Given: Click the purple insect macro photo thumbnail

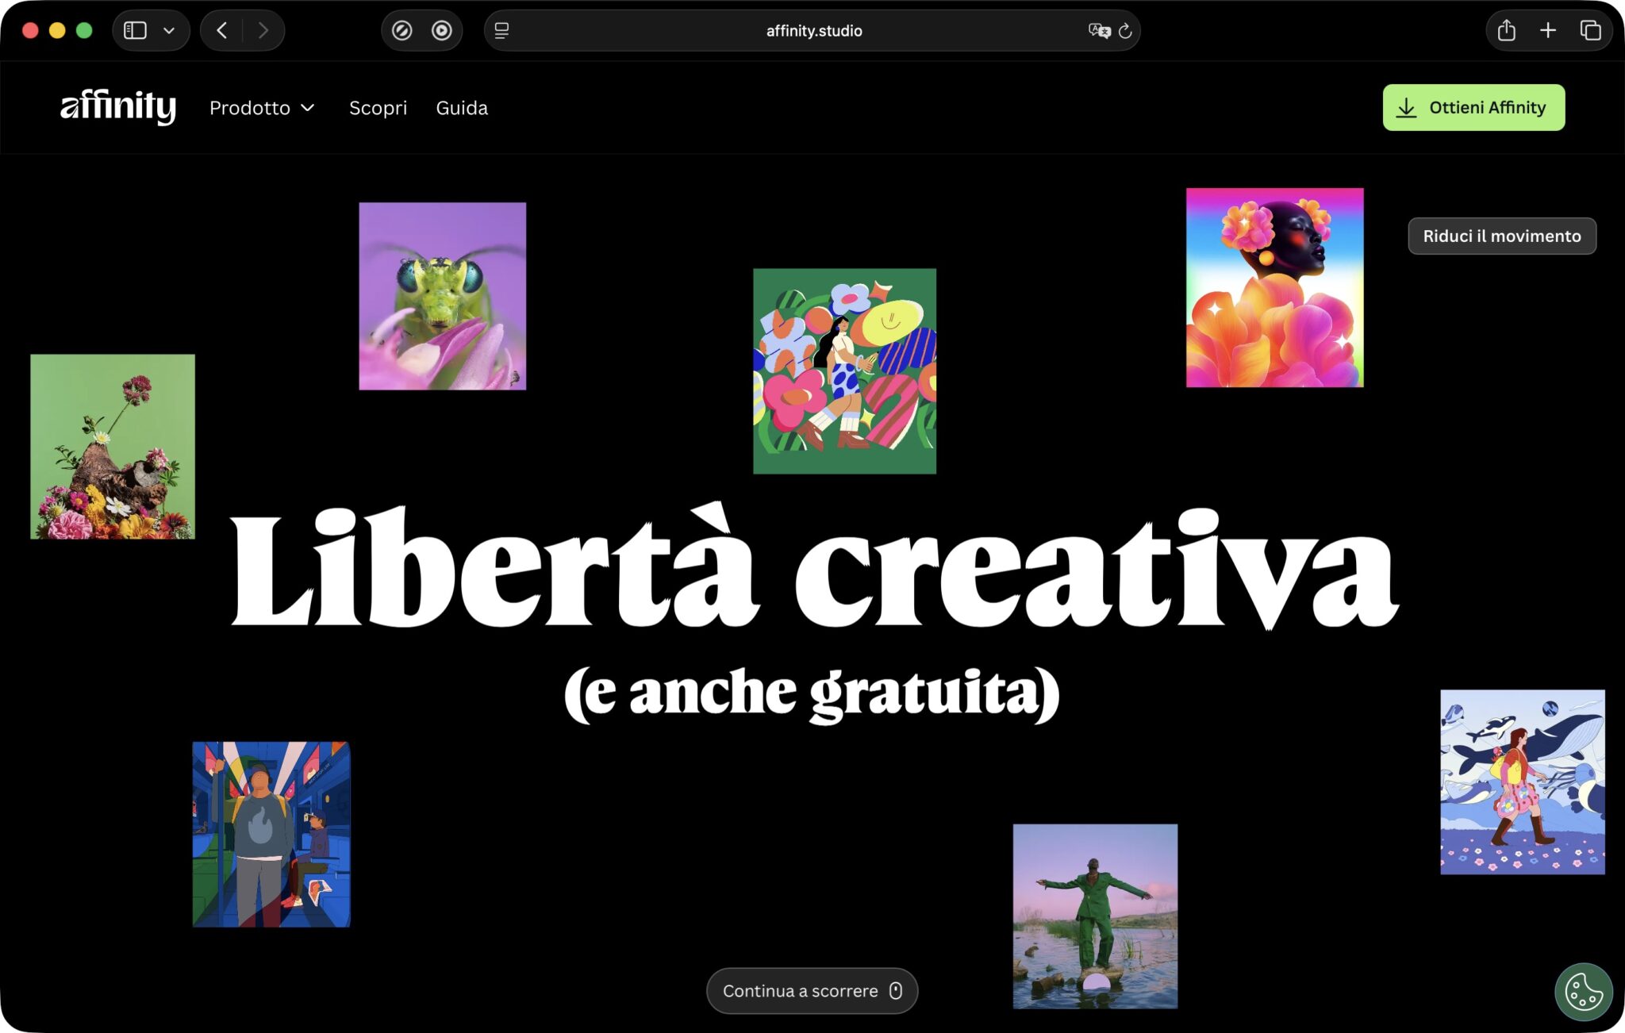Looking at the screenshot, I should click(x=442, y=297).
